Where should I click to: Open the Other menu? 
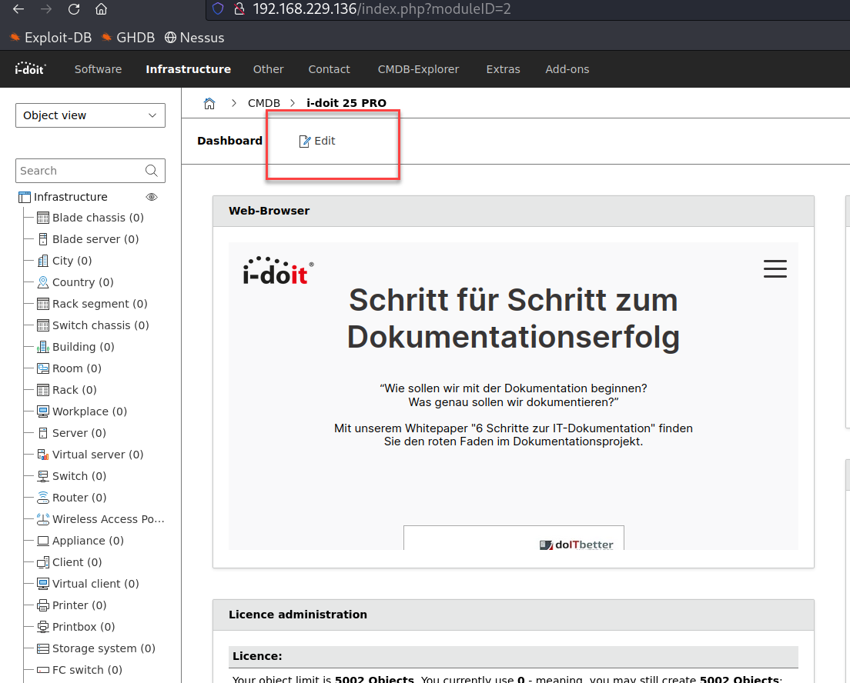tap(269, 69)
